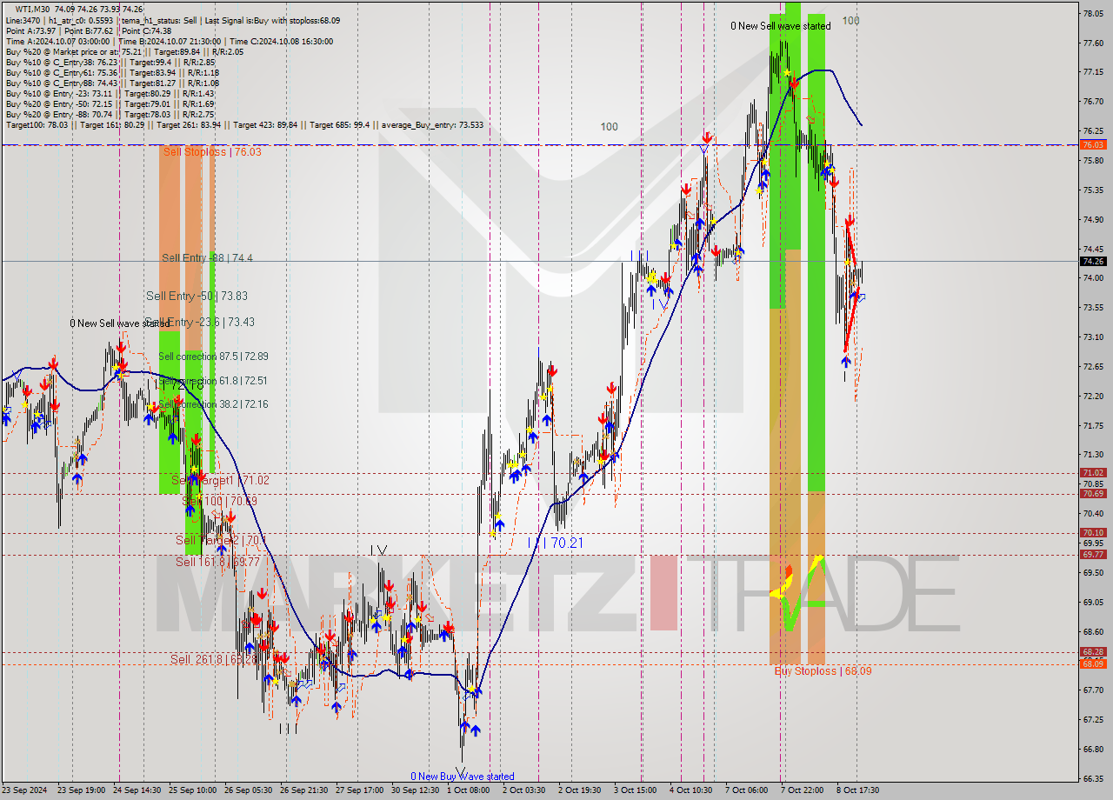The width and height of the screenshot is (1113, 800).
Task: Click the '23 Sep 2024' date on time axis
Action: [25, 790]
